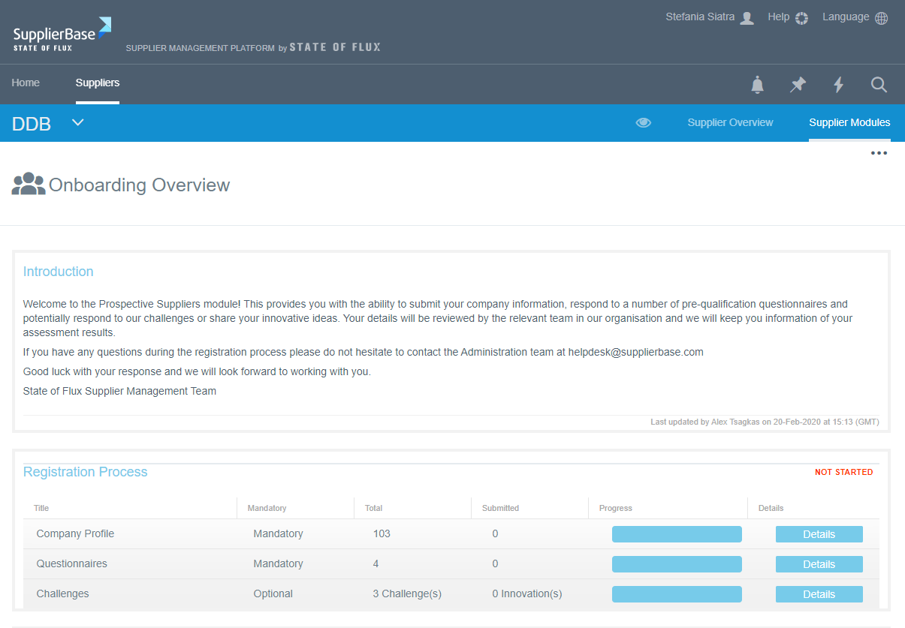
Task: Open the ellipsis options menu
Action: coord(879,153)
